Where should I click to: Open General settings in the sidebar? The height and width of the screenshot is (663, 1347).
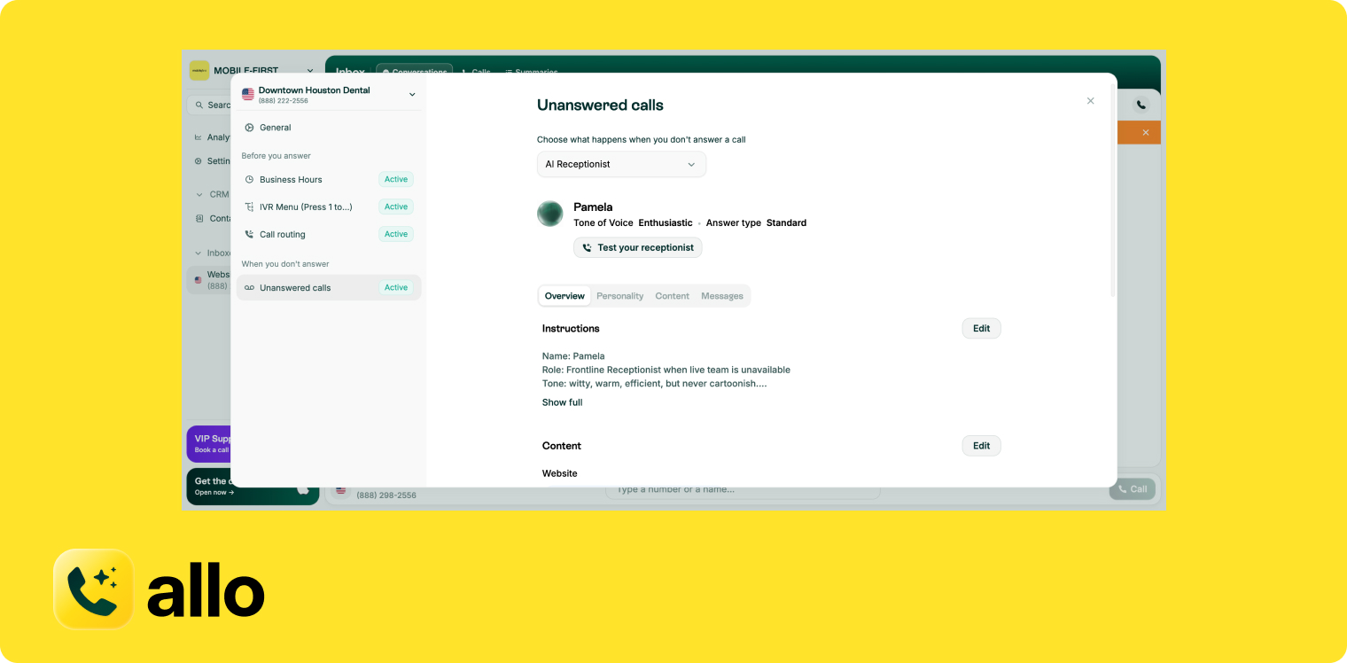[x=329, y=128]
